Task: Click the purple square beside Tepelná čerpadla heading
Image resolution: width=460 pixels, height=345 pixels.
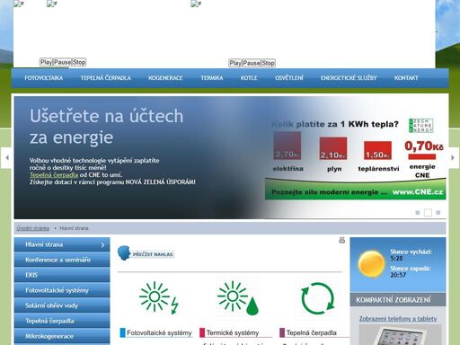Action: [x=282, y=332]
